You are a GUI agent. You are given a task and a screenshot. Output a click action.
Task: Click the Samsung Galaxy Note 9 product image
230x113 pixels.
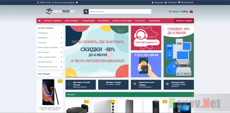pos(50,92)
